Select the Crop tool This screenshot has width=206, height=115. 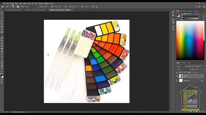pyautogui.click(x=2, y=24)
